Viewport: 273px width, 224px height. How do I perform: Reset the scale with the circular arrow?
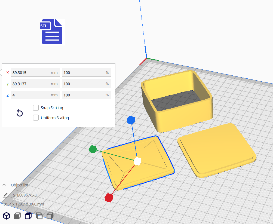(x=20, y=113)
